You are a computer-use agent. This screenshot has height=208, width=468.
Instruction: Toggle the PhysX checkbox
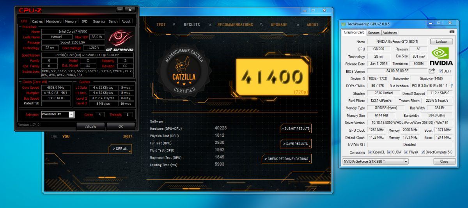(407, 152)
